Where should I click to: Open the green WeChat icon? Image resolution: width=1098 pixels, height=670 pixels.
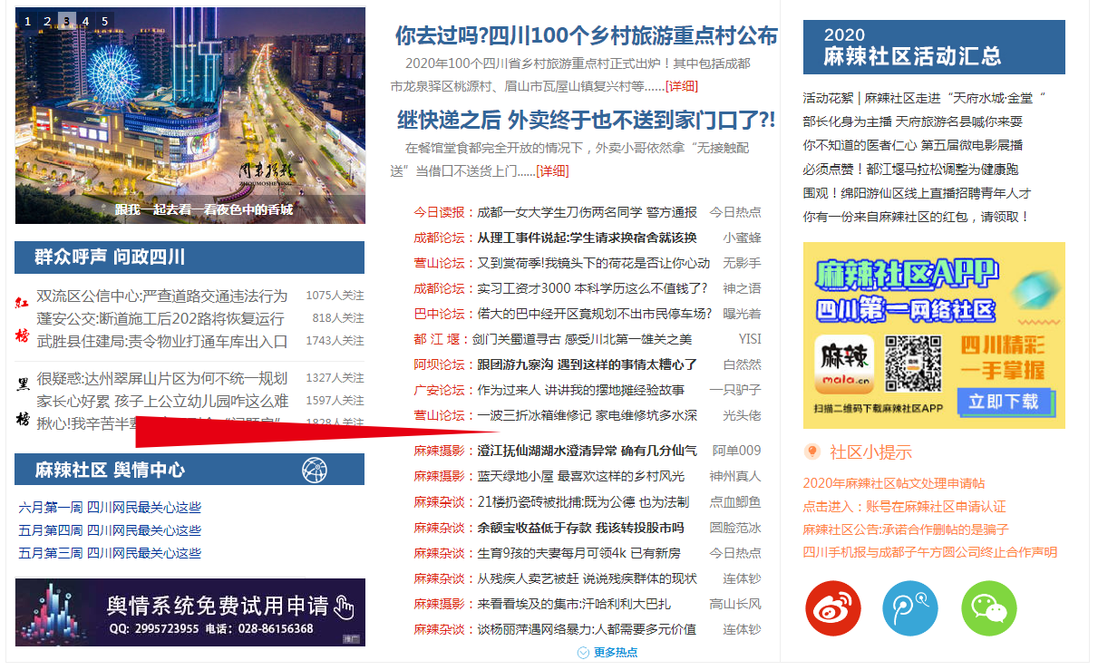(x=988, y=608)
